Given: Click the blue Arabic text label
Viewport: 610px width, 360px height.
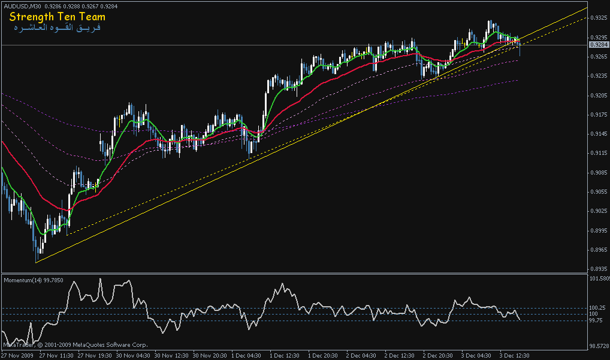Looking at the screenshot, I should (55, 28).
